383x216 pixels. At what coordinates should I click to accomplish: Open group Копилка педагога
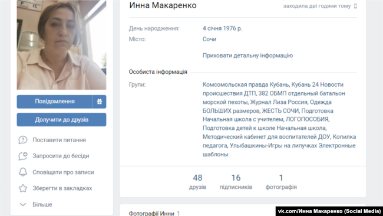pos(279,141)
